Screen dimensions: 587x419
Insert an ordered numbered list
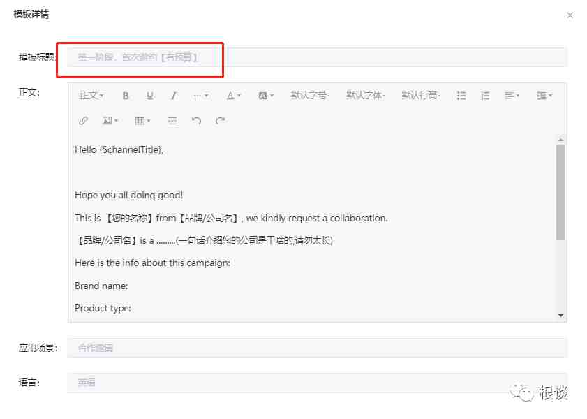pos(485,96)
